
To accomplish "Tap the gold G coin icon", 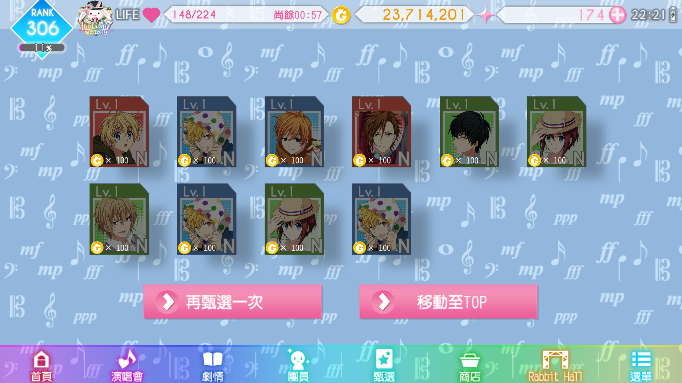I will [341, 15].
